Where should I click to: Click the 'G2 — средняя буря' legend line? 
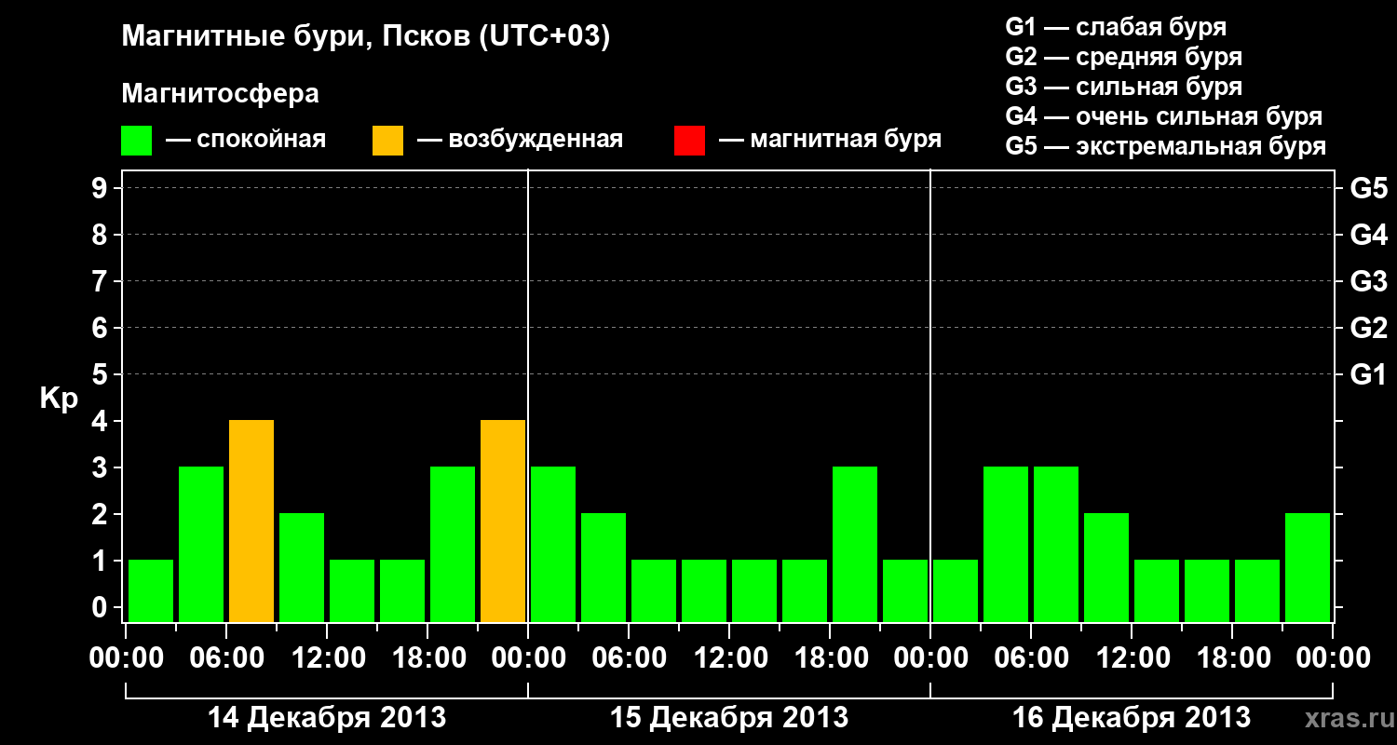tap(1124, 57)
